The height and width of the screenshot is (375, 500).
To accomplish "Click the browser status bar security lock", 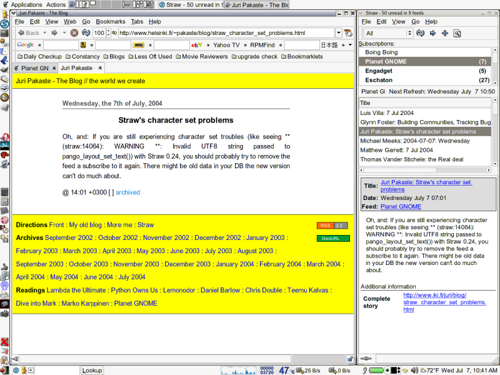I will [x=350, y=359].
